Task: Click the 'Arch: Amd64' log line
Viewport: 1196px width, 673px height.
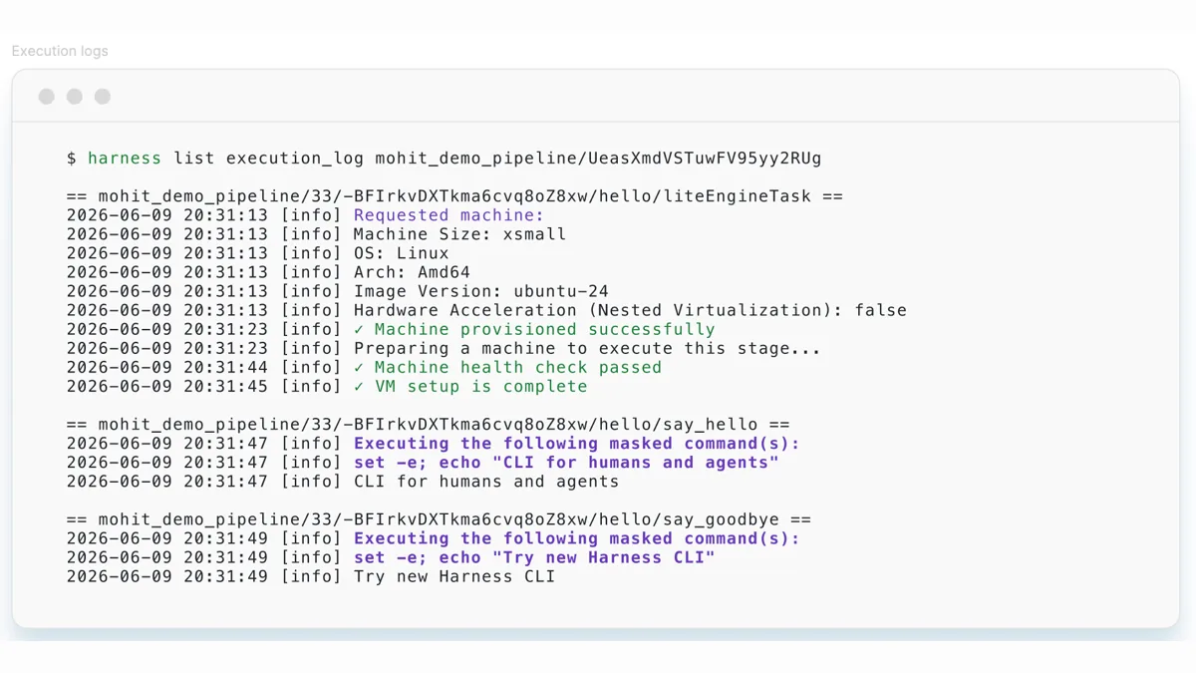Action: click(x=269, y=272)
